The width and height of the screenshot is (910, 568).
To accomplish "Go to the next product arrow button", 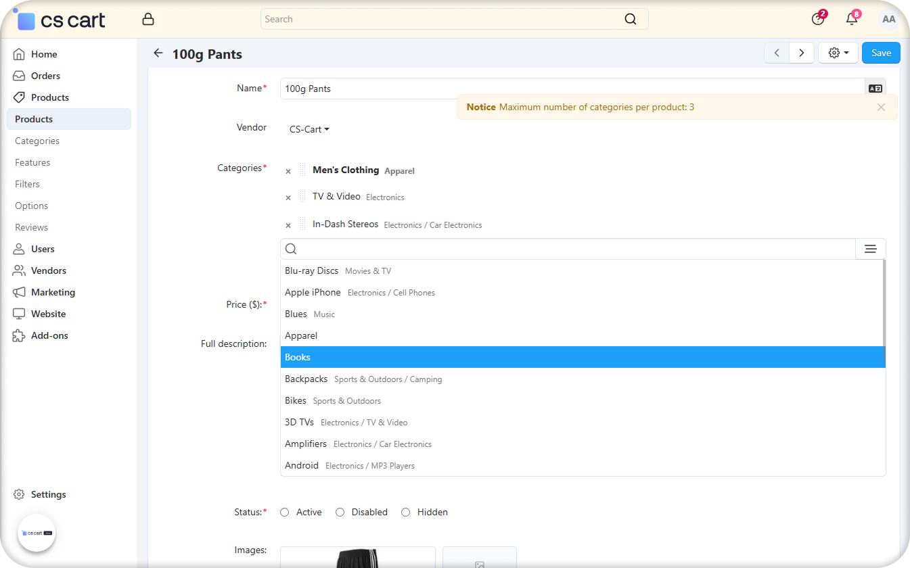I will [801, 53].
